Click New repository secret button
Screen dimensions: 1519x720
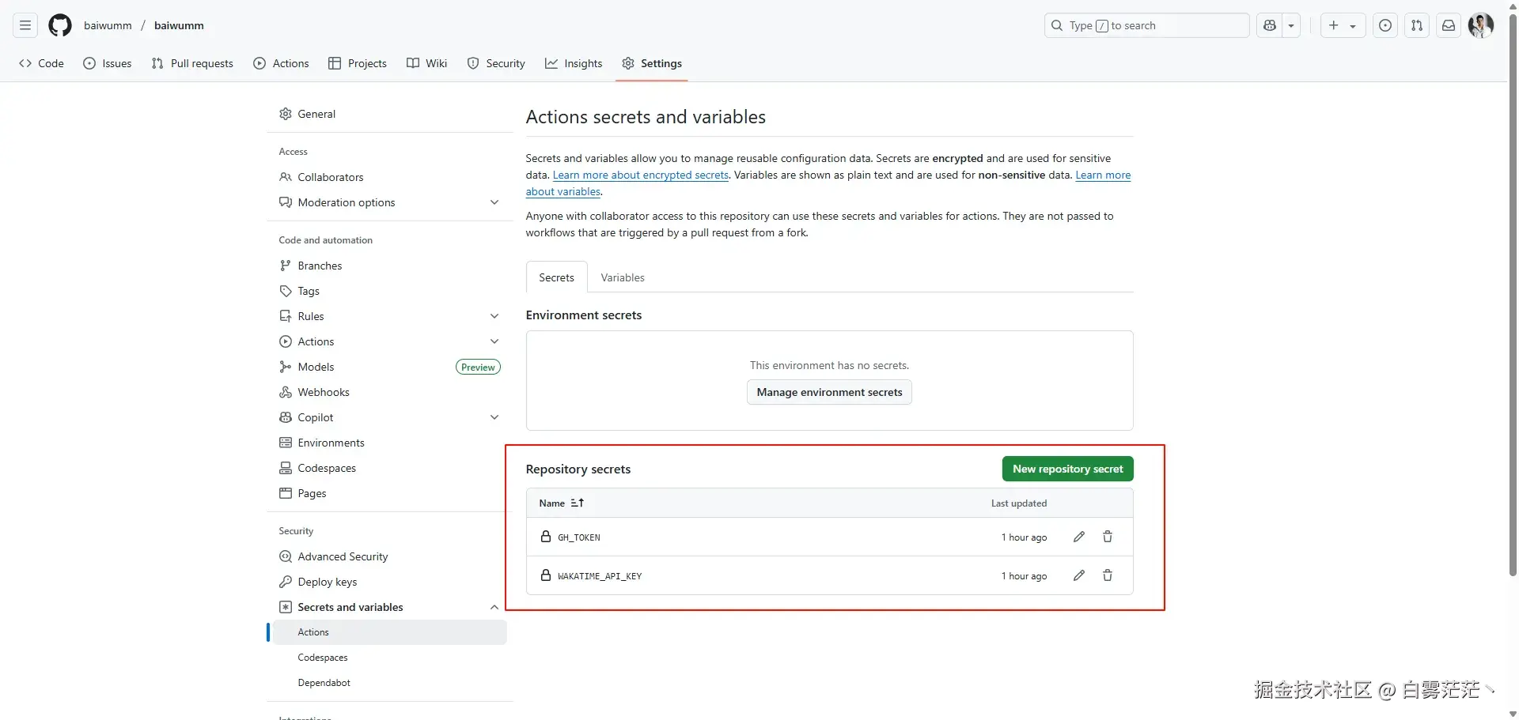point(1067,469)
